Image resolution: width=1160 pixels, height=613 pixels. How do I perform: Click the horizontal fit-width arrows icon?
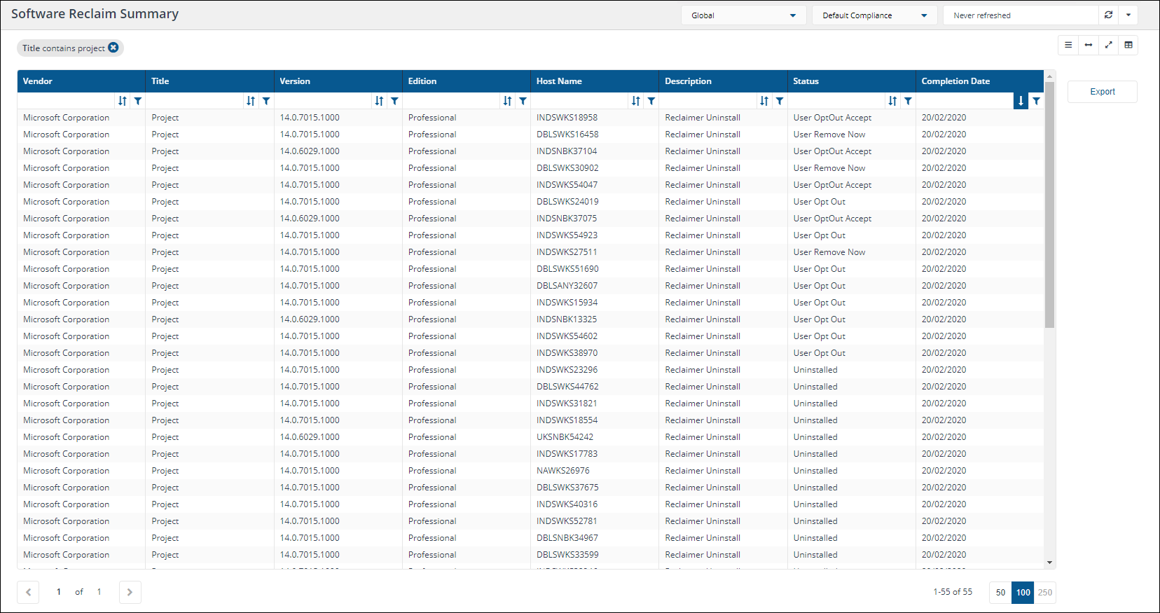[x=1089, y=45]
